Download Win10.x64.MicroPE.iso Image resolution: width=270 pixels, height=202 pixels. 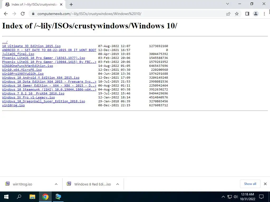pyautogui.click(x=22, y=70)
